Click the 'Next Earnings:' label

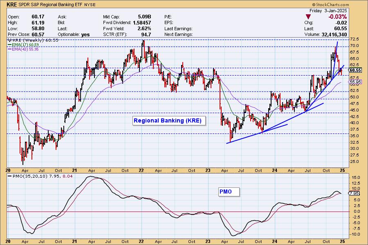pos(179,34)
